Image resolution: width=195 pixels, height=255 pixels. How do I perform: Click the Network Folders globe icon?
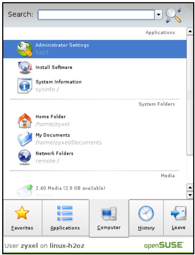(x=25, y=157)
